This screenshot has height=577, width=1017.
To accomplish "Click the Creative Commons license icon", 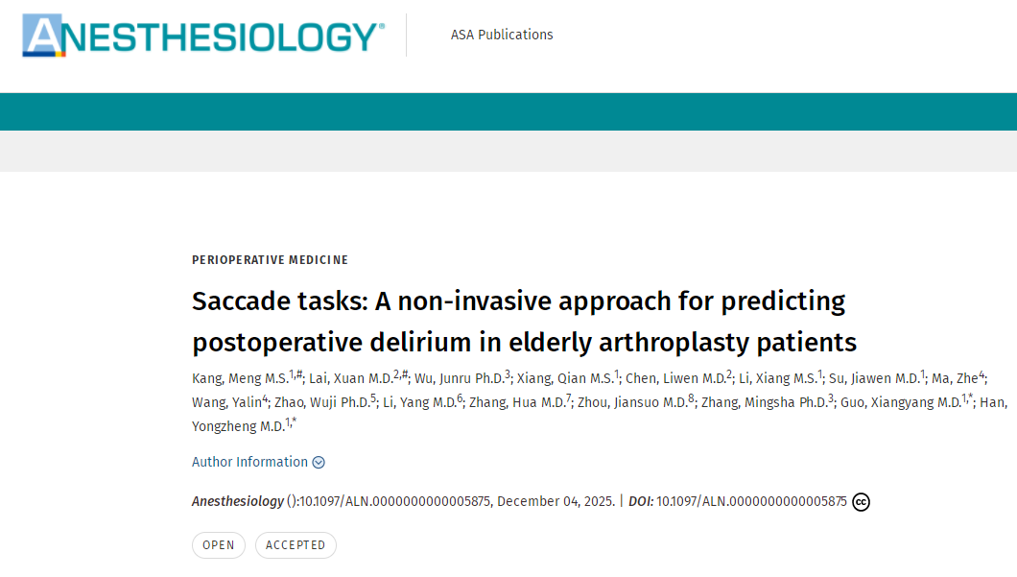I will coord(861,501).
